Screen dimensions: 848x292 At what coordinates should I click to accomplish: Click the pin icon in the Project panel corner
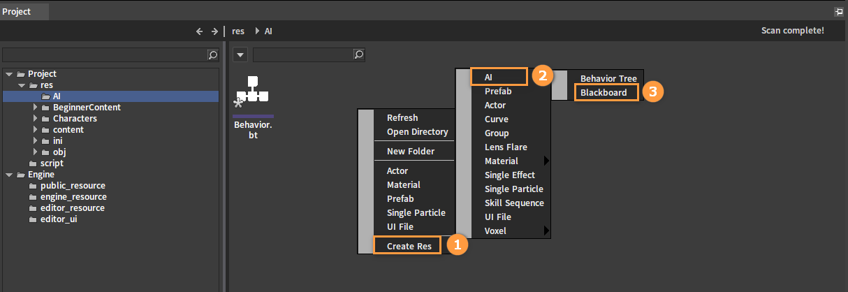(x=839, y=12)
